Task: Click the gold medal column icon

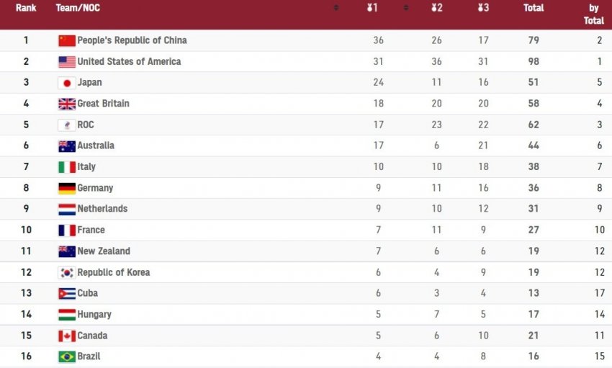Action: tap(373, 8)
